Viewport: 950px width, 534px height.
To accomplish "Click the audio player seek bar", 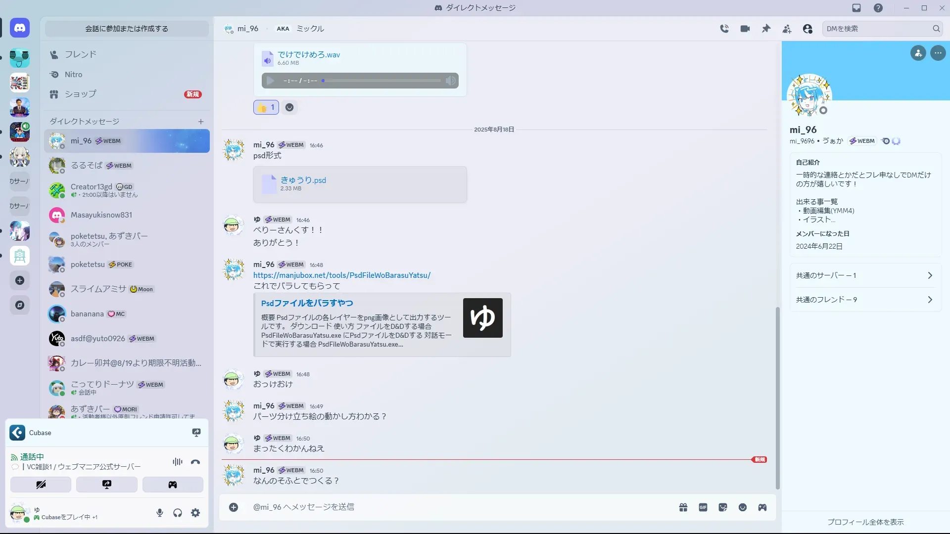I will (x=381, y=81).
